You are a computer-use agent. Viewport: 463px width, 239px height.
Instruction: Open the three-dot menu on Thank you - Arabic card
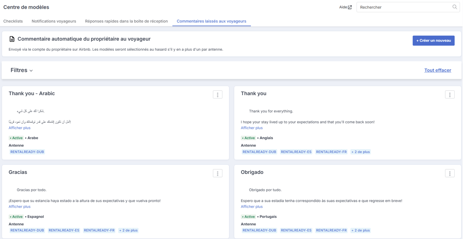(217, 94)
